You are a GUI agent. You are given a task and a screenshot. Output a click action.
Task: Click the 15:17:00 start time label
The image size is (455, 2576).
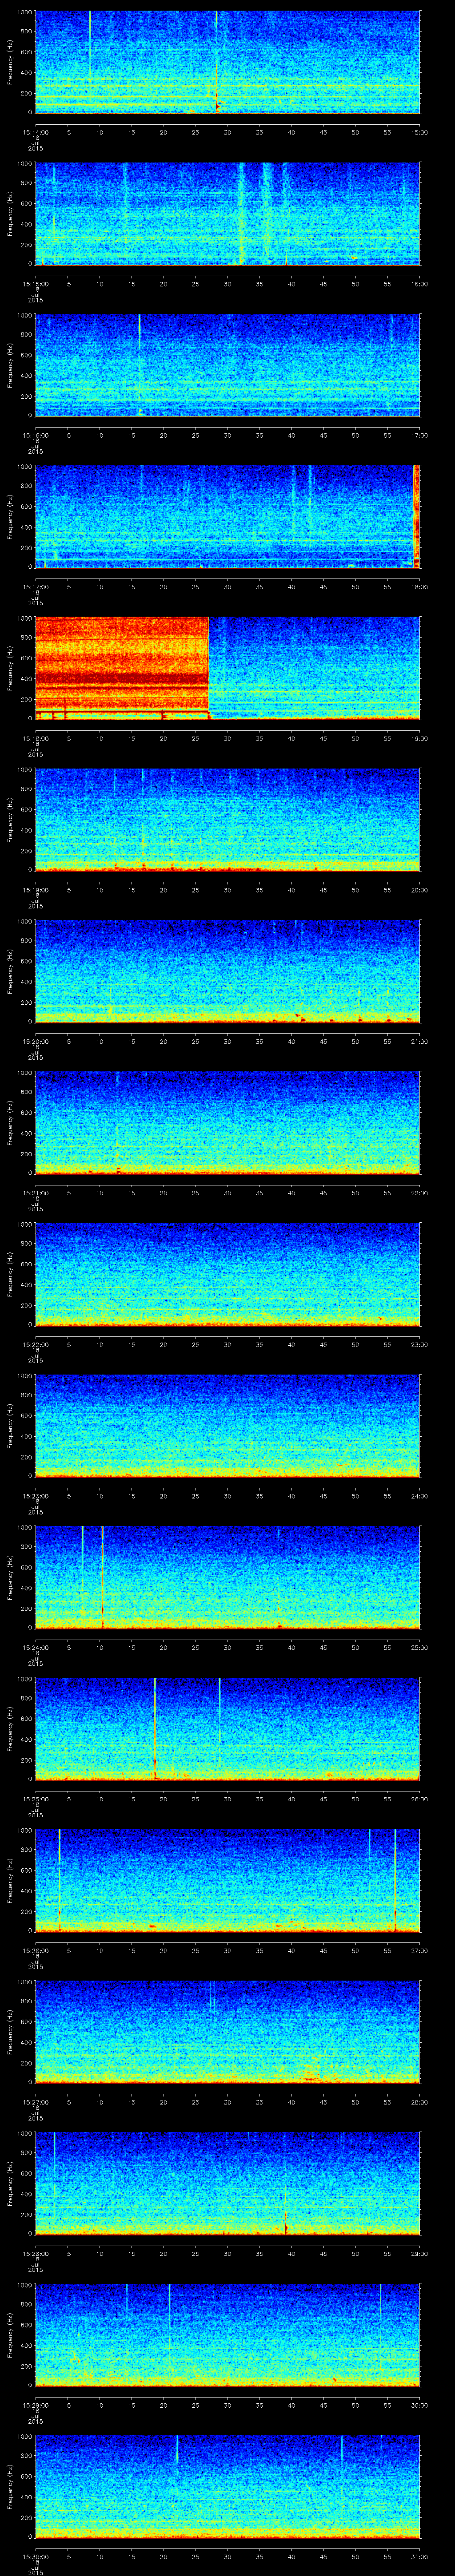[x=35, y=586]
